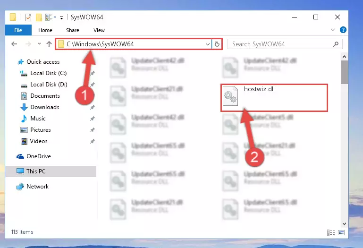The height and width of the screenshot is (248, 363).
Task: Open recent locations dropdown arrow
Action: pos(39,44)
